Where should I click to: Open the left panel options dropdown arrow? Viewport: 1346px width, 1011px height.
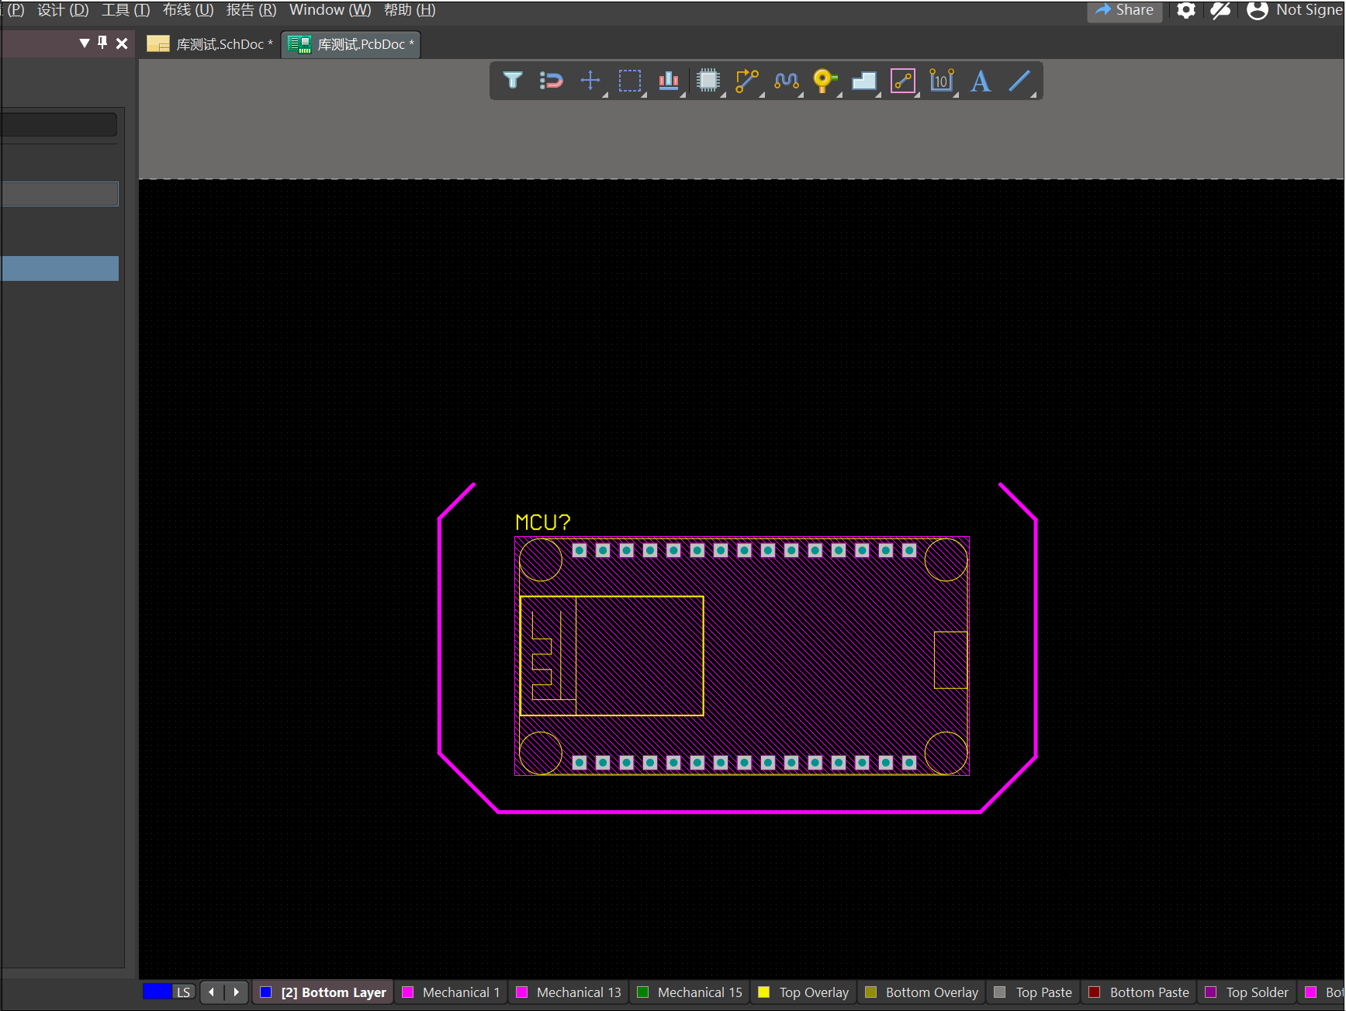point(85,43)
